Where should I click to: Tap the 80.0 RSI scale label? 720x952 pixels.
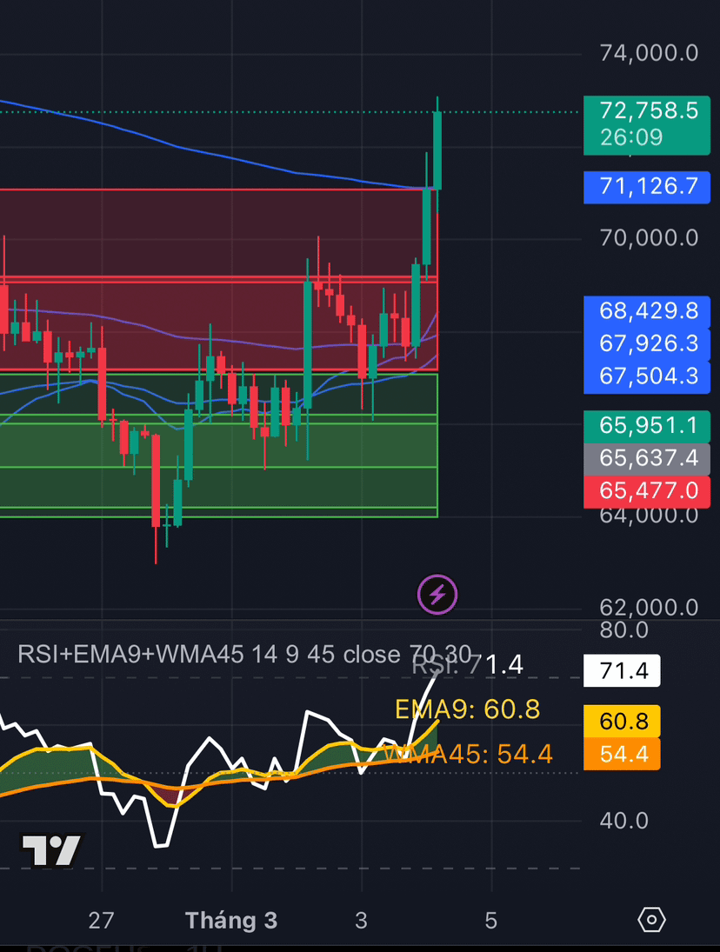tap(624, 630)
